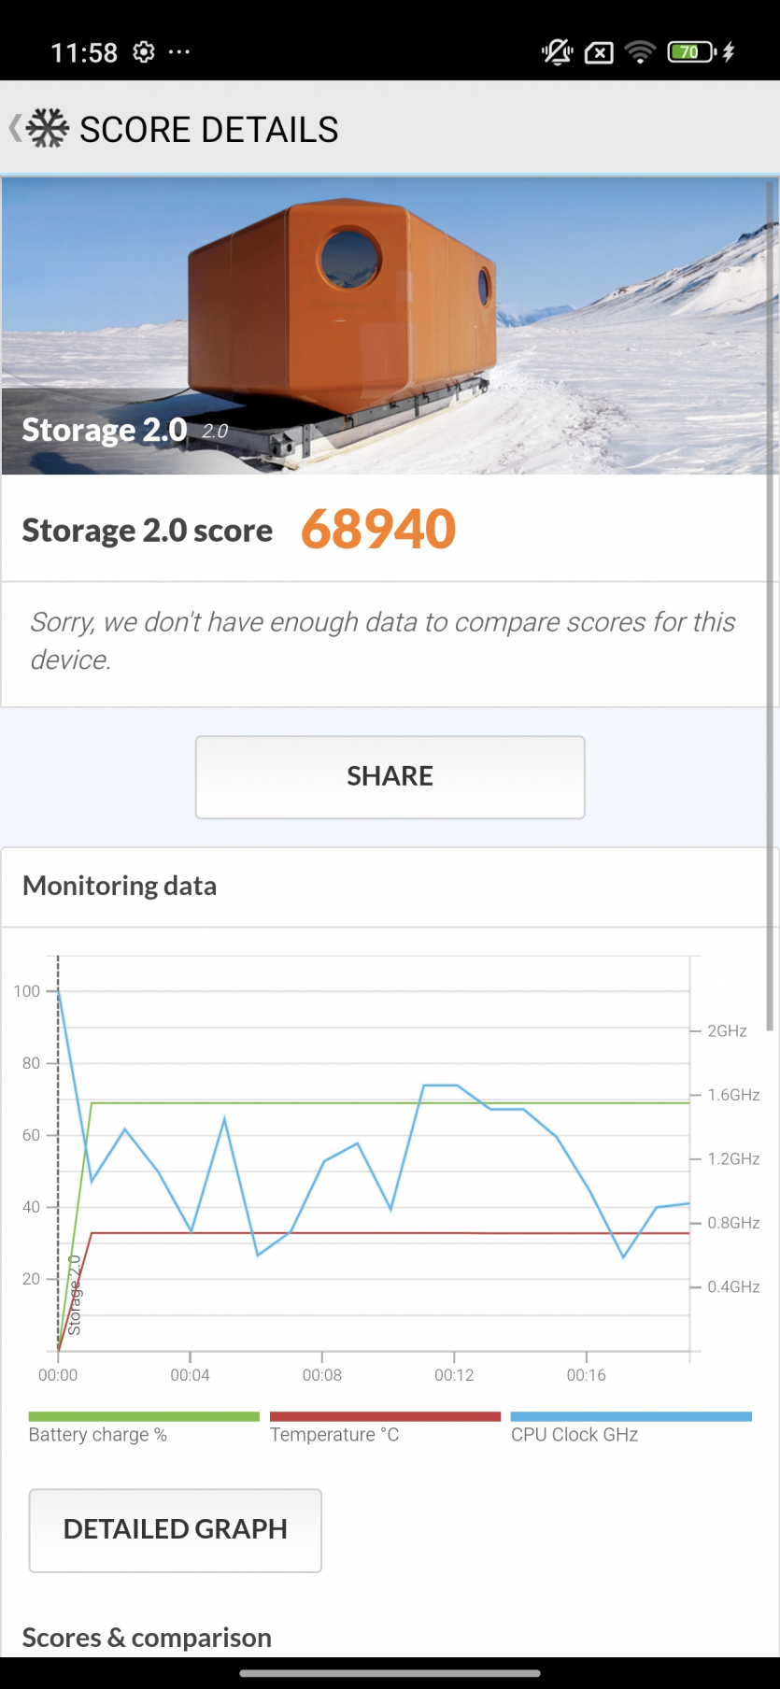Tap the muted notifications bell icon

[x=558, y=52]
